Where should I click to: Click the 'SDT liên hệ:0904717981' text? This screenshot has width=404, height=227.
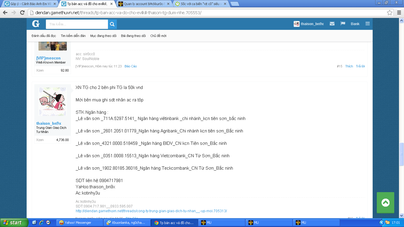click(99, 181)
